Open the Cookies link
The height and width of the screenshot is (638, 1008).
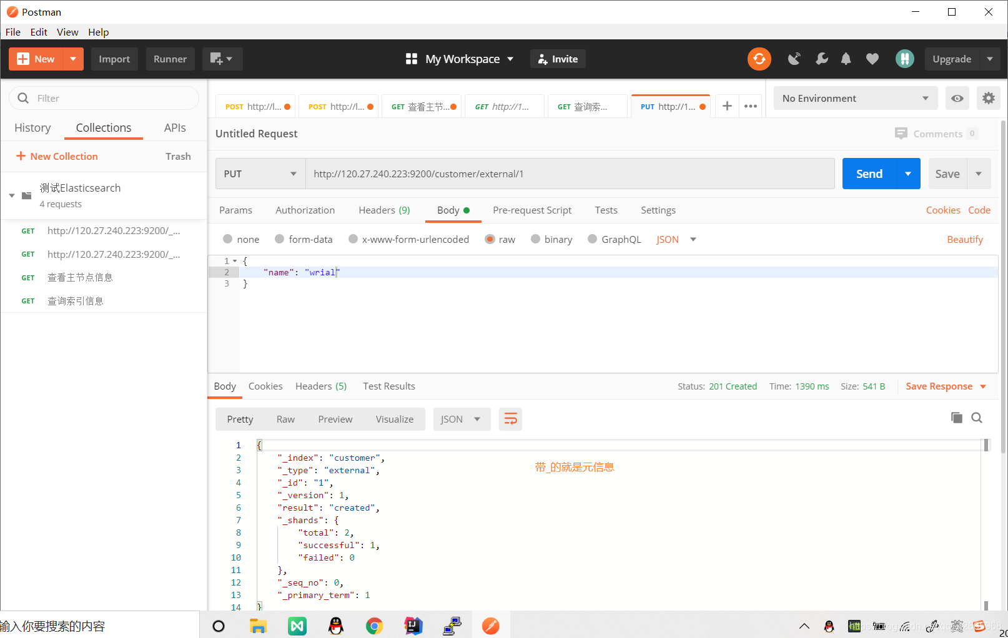[x=943, y=210]
